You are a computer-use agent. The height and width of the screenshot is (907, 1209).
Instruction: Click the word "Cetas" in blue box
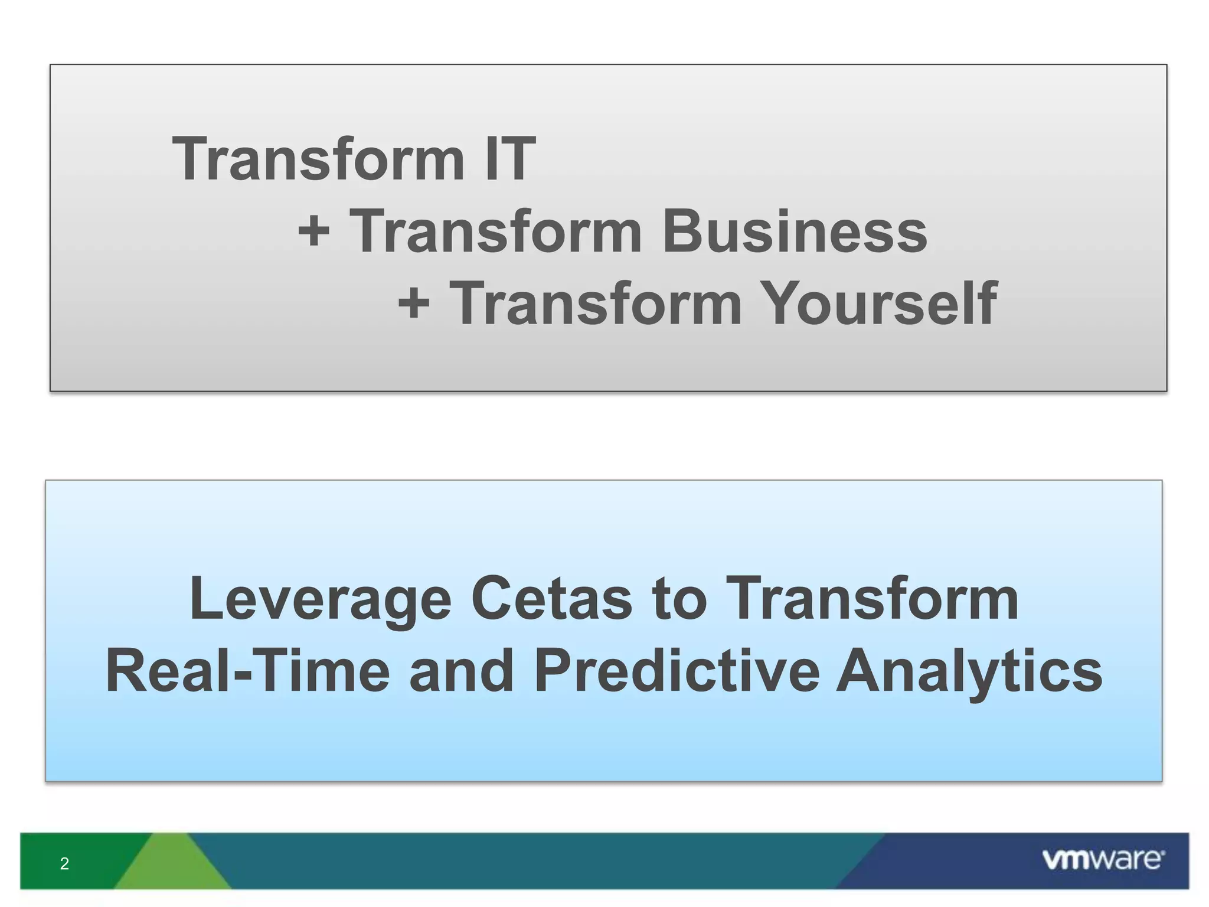551,599
